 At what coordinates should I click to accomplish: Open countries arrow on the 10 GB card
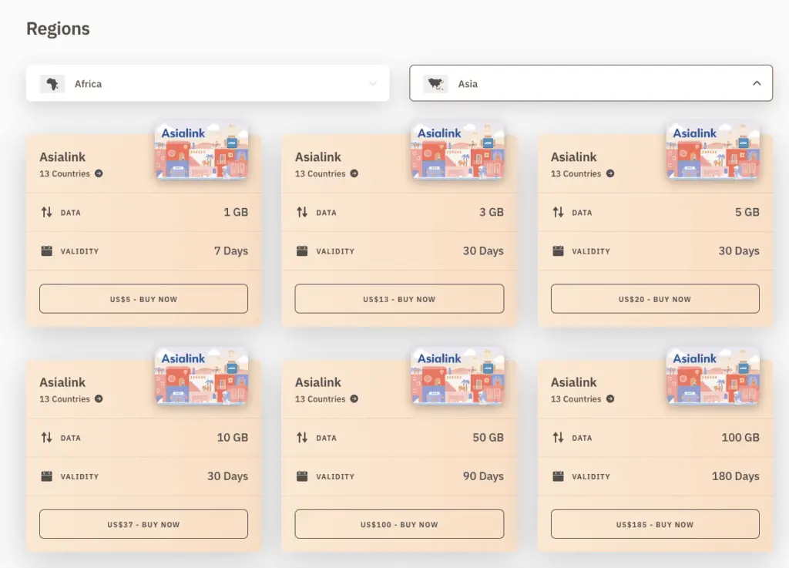[99, 399]
